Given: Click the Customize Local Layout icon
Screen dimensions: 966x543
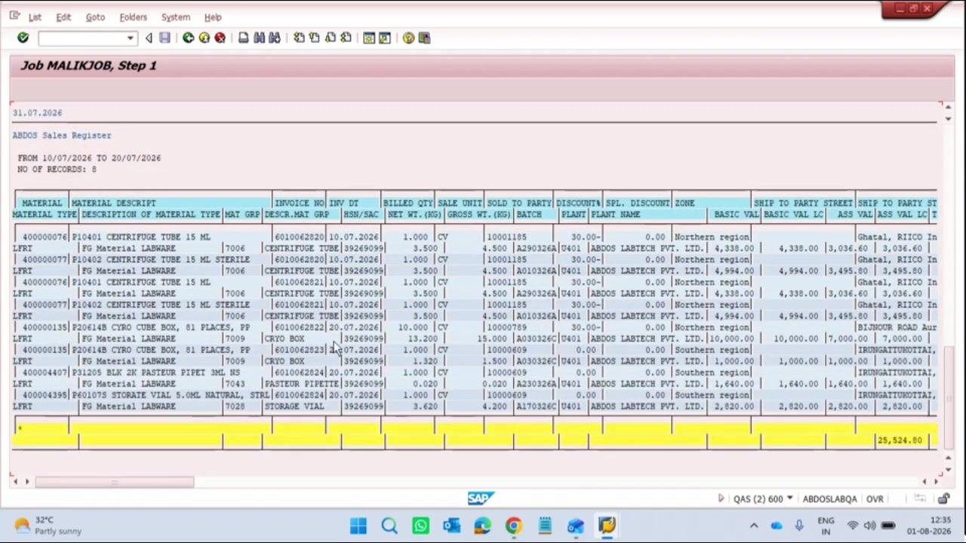Looking at the screenshot, I should [x=424, y=38].
